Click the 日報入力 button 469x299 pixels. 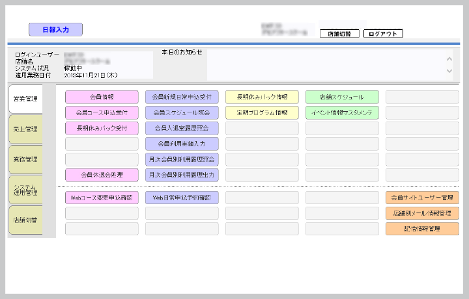55,30
